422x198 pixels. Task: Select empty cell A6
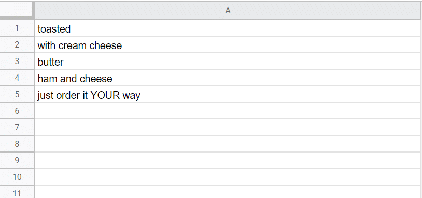[x=228, y=111]
